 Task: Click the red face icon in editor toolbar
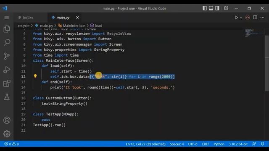coord(248,18)
